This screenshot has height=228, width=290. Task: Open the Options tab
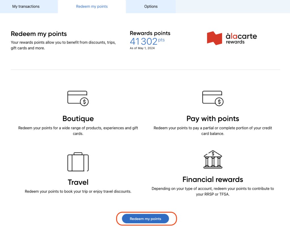pos(151,6)
